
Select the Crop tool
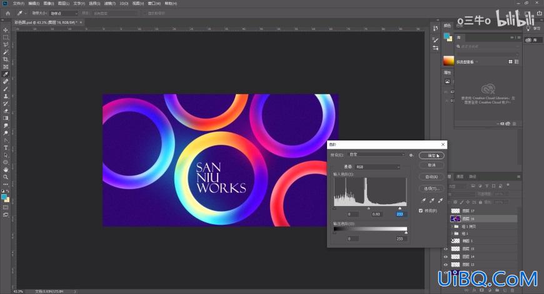(x=6, y=59)
